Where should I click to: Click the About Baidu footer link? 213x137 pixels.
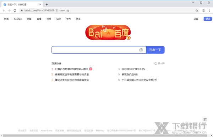[x=47, y=131]
